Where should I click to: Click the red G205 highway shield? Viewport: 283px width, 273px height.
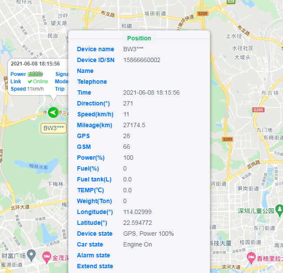[258, 110]
